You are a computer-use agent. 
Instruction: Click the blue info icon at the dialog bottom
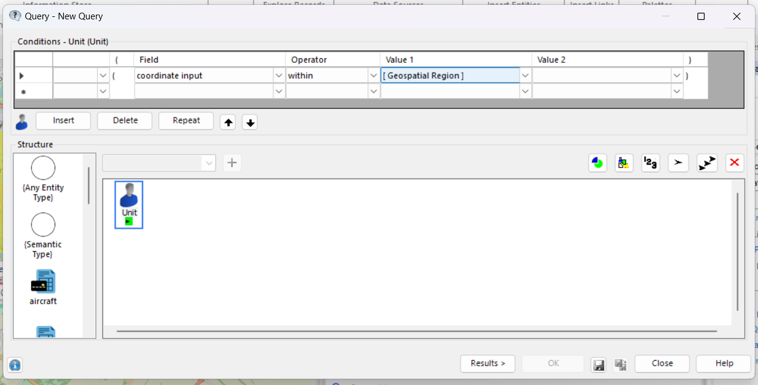tap(15, 365)
